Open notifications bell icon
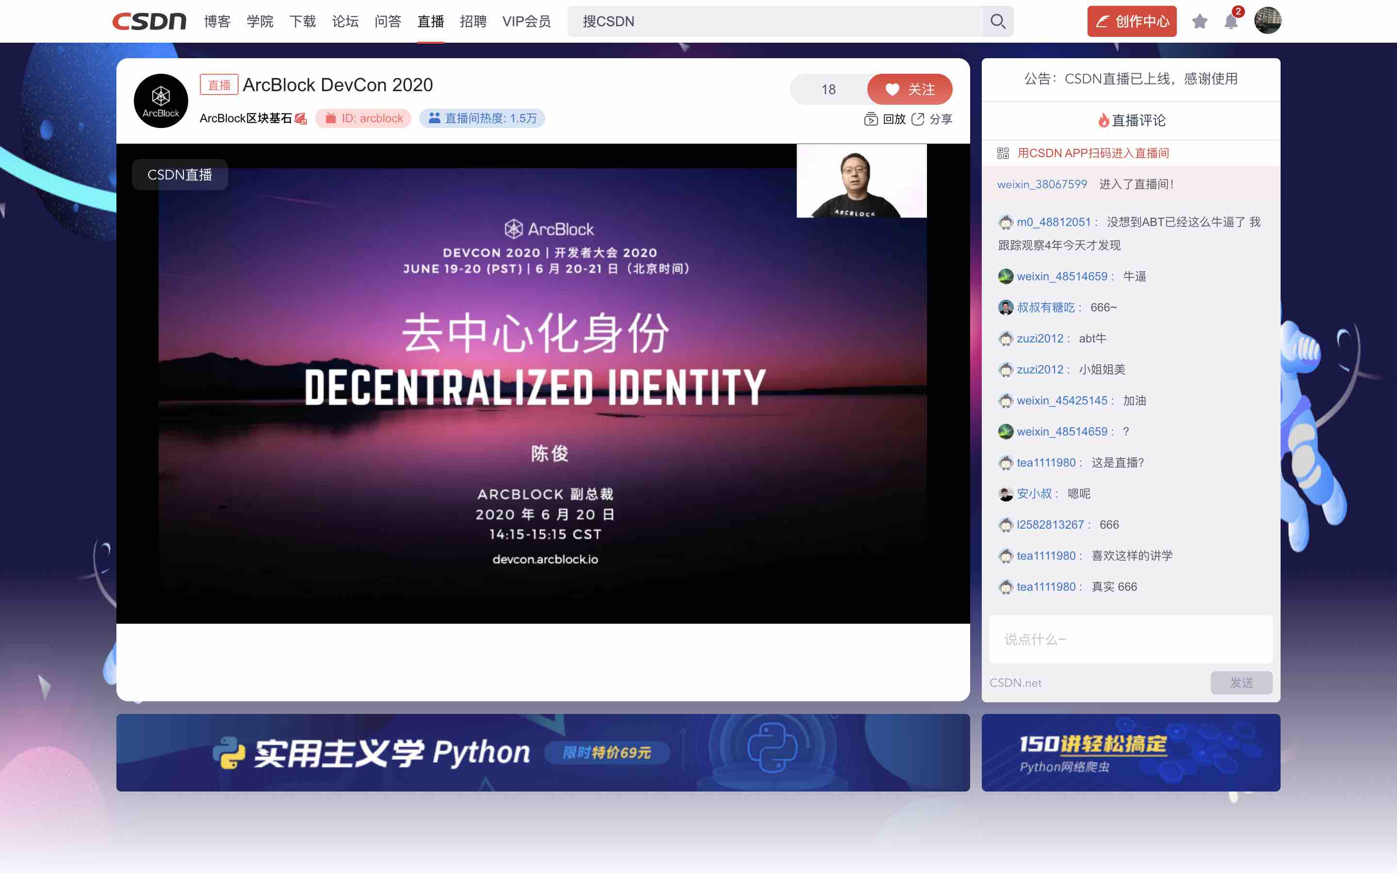 point(1230,22)
